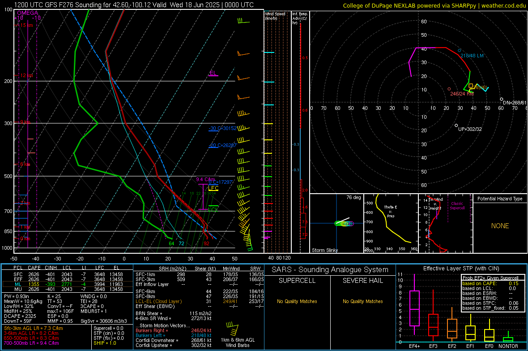Click the "BRN Shear =" row
528x351 pixels.
[x=174, y=313]
